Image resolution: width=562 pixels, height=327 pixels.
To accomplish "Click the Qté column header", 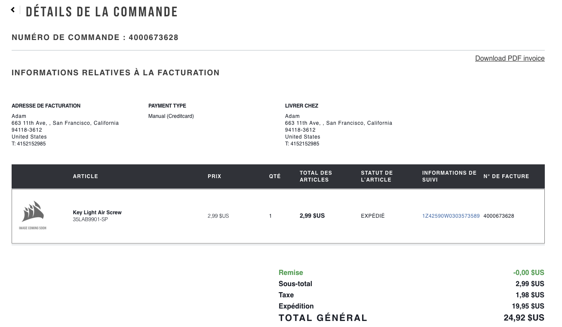I will tap(275, 176).
